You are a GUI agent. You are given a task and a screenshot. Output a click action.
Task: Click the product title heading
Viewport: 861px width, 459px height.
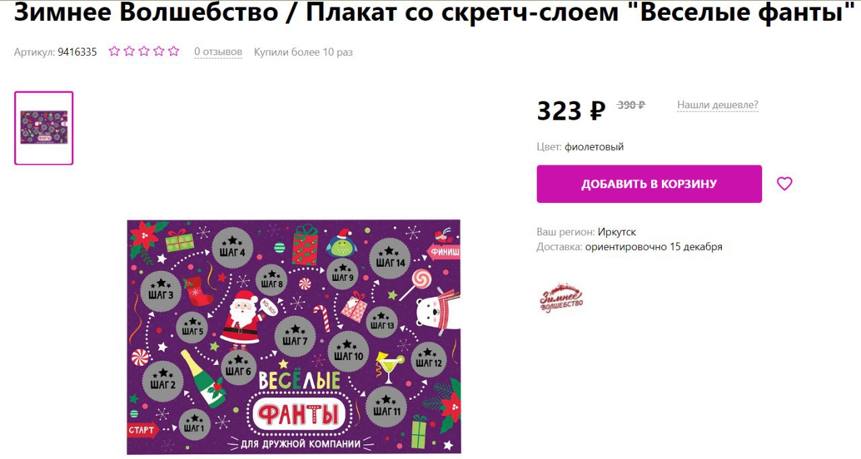pyautogui.click(x=430, y=12)
